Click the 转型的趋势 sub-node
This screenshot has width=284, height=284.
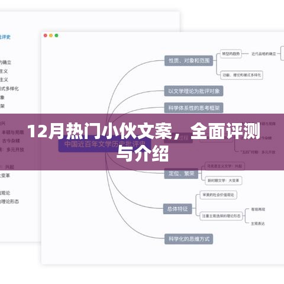pos(231,54)
